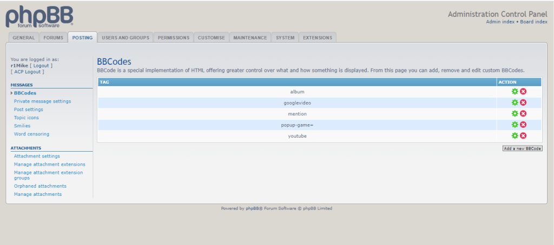
Task: Follow the Board index link
Action: click(533, 22)
